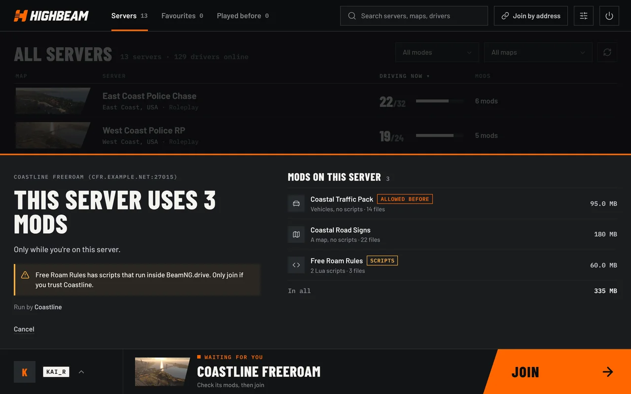Expand the KAI_R profile chevron

[81, 372]
